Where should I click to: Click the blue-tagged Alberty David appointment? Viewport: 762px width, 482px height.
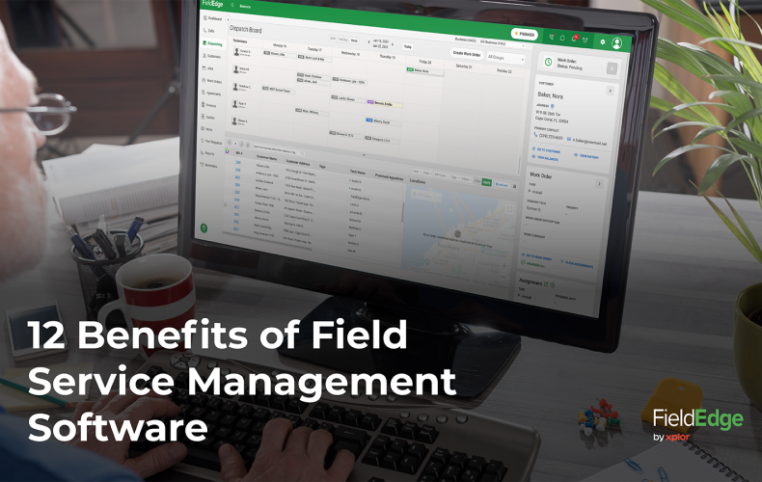pos(383,121)
